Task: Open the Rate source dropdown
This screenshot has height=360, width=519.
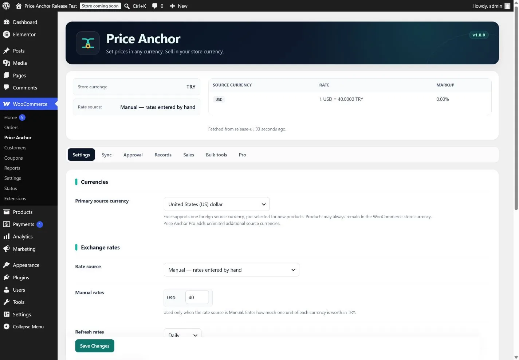Action: point(231,270)
